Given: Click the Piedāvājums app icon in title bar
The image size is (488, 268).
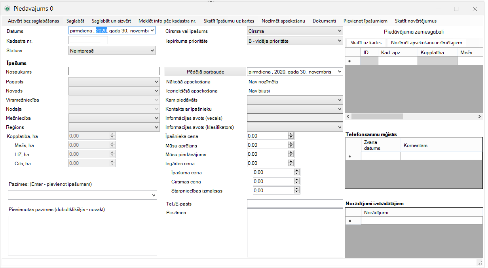Looking at the screenshot, I should [x=7, y=9].
